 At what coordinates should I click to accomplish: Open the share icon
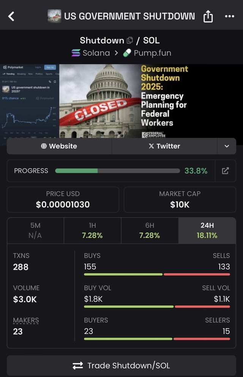tap(208, 16)
